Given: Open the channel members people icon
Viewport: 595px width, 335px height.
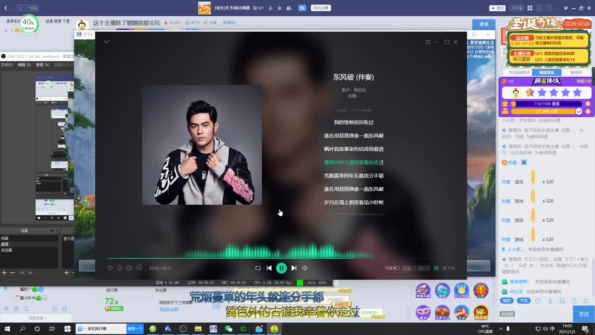Looking at the screenshot, I should point(289,8).
